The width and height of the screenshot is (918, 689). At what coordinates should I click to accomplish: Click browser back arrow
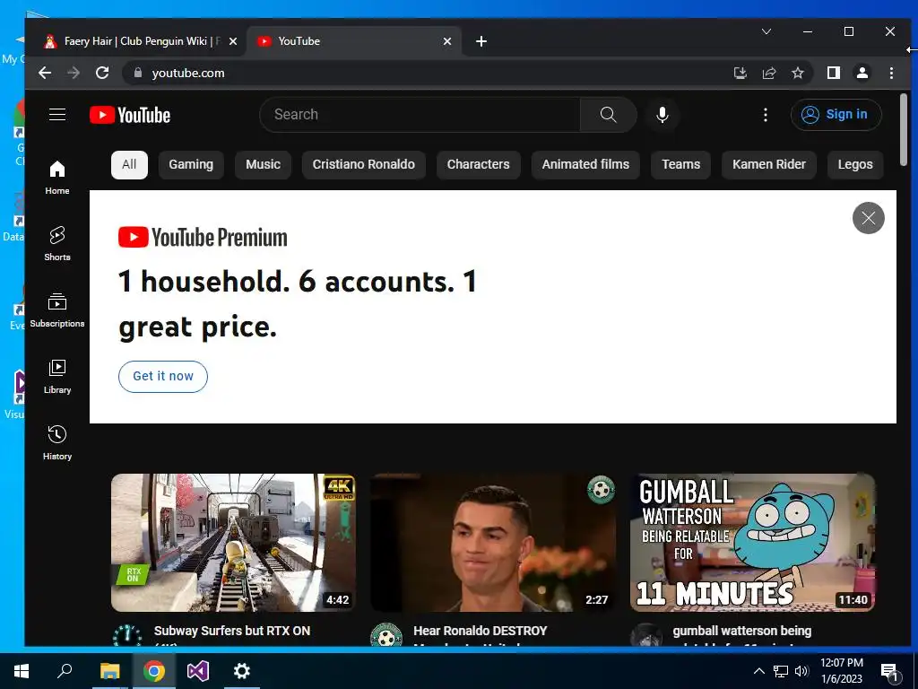(x=45, y=73)
